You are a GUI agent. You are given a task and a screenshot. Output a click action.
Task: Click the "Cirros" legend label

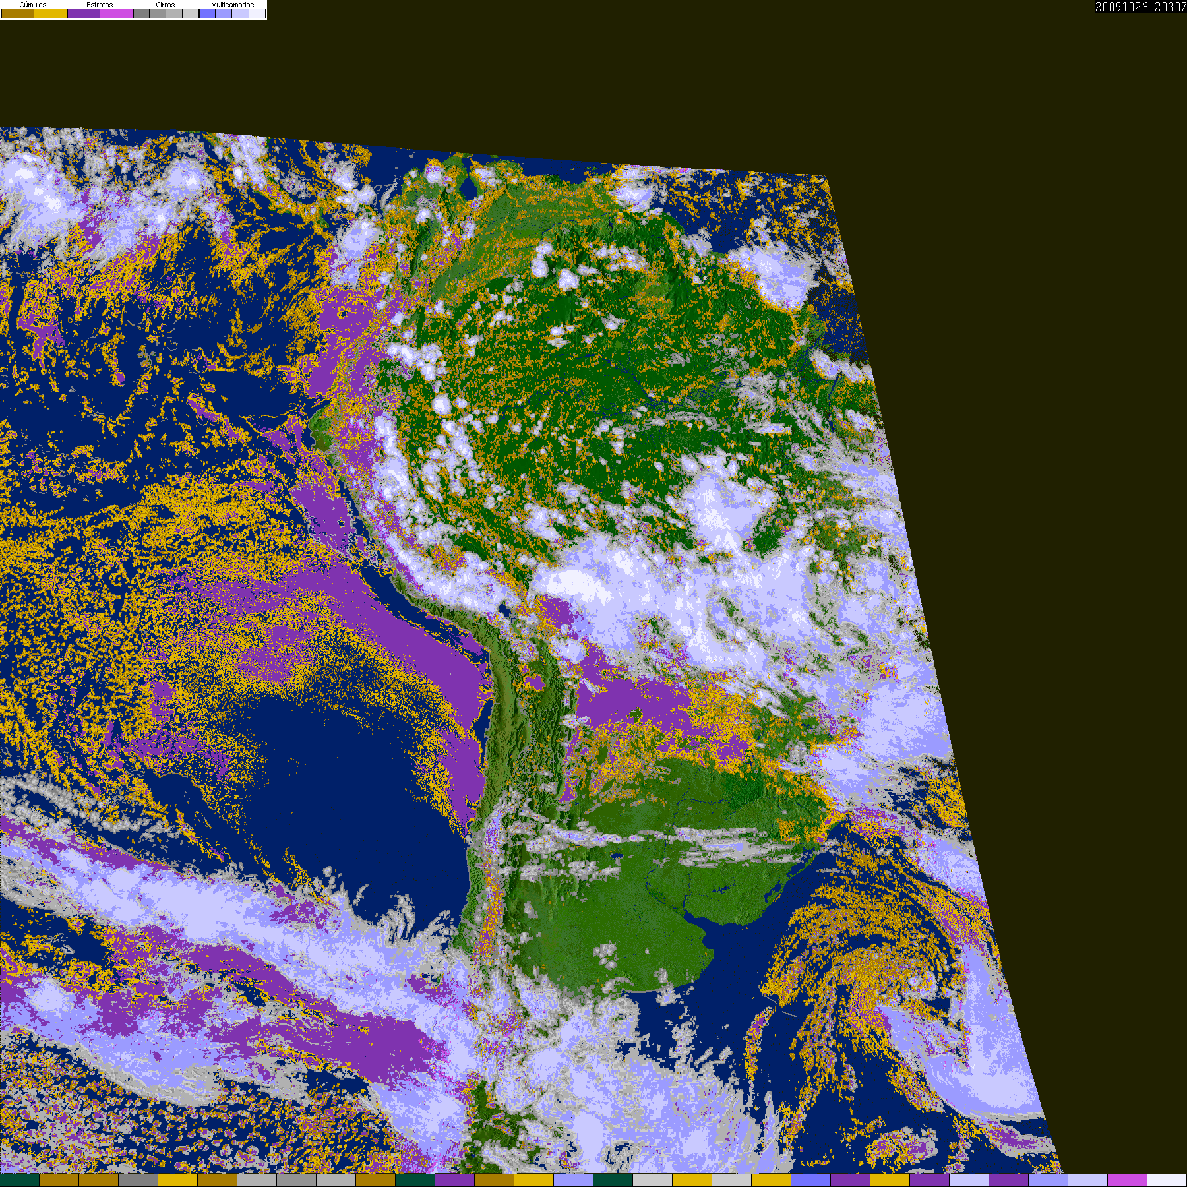[166, 5]
